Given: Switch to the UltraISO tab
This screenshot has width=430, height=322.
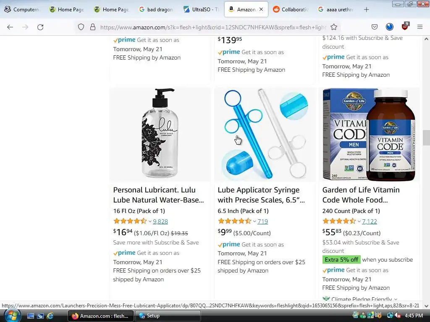Looking at the screenshot, I should (201, 10).
